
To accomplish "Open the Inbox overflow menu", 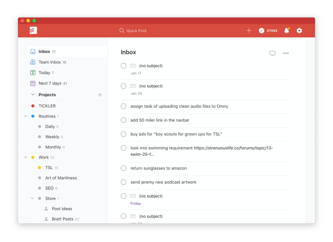I will pyautogui.click(x=286, y=53).
